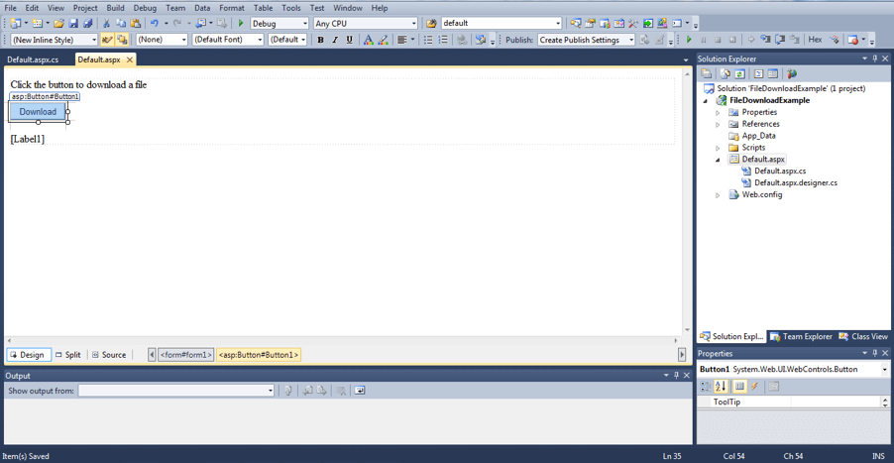Click the Step Into debug icon
This screenshot has width=894, height=463.
pos(766,40)
